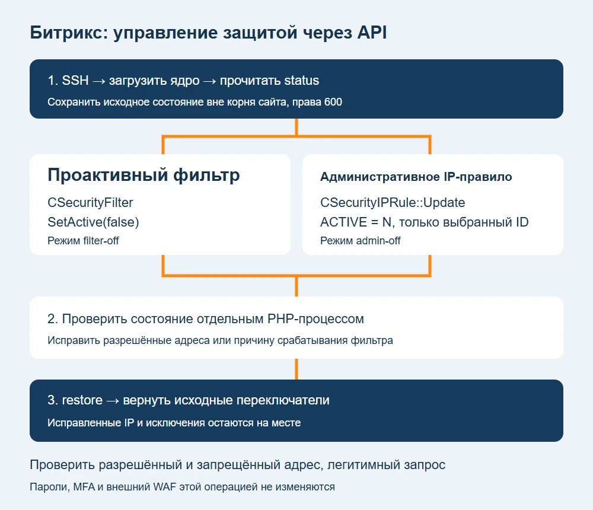Screen dimensions: 593x510
Task: Click 'ACTIVE = N, только выбранный ID'
Action: (425, 222)
